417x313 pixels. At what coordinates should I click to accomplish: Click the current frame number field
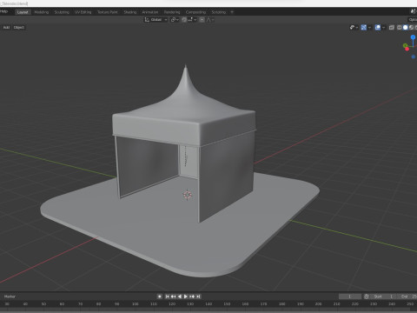[350, 296]
